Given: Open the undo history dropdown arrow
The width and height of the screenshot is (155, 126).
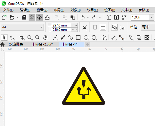Looking at the screenshot, I should coord(88,17).
